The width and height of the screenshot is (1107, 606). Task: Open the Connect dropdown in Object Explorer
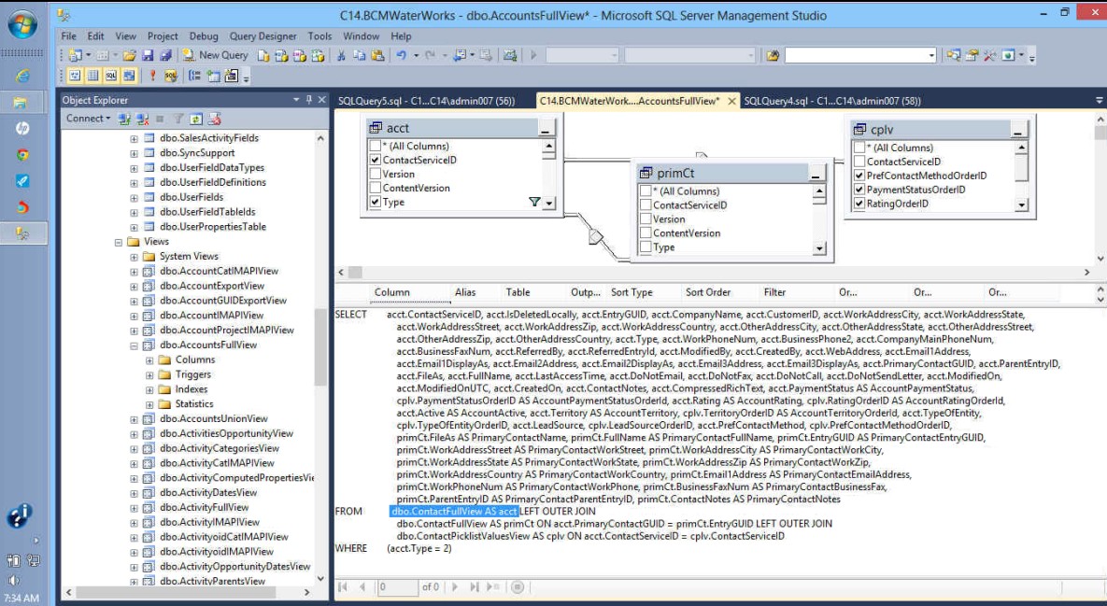tap(88, 119)
